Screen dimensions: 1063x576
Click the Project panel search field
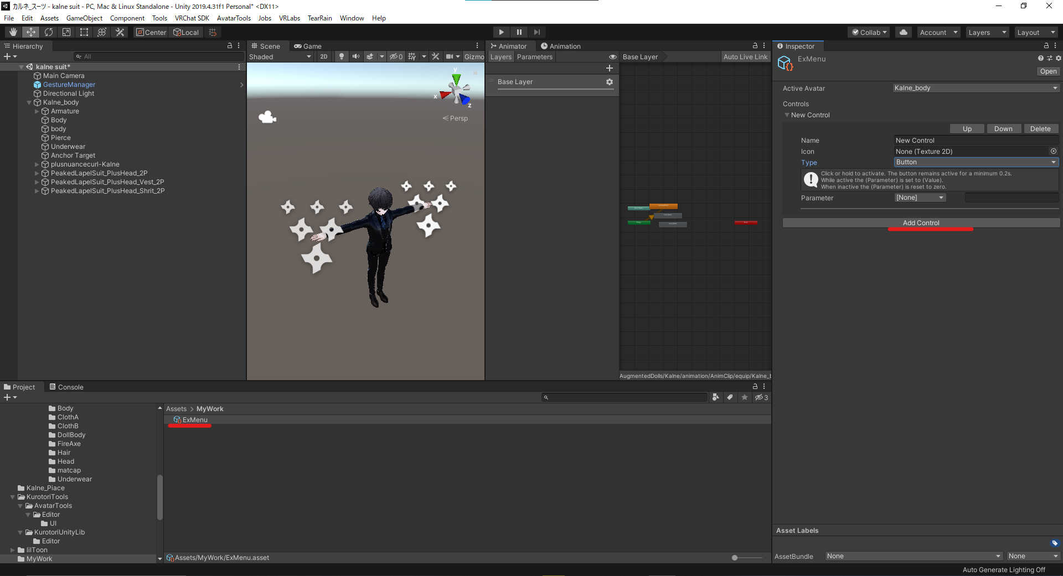point(625,397)
